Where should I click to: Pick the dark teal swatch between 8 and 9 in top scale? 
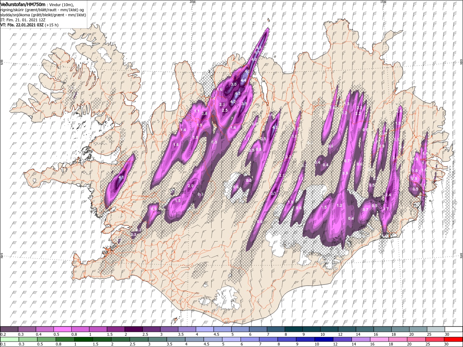tap(293, 329)
